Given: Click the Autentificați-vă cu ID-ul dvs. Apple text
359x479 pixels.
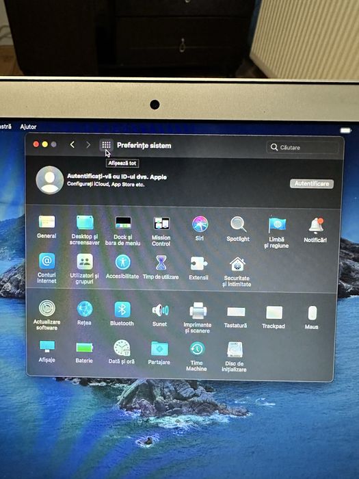Looking at the screenshot, I should [x=117, y=177].
